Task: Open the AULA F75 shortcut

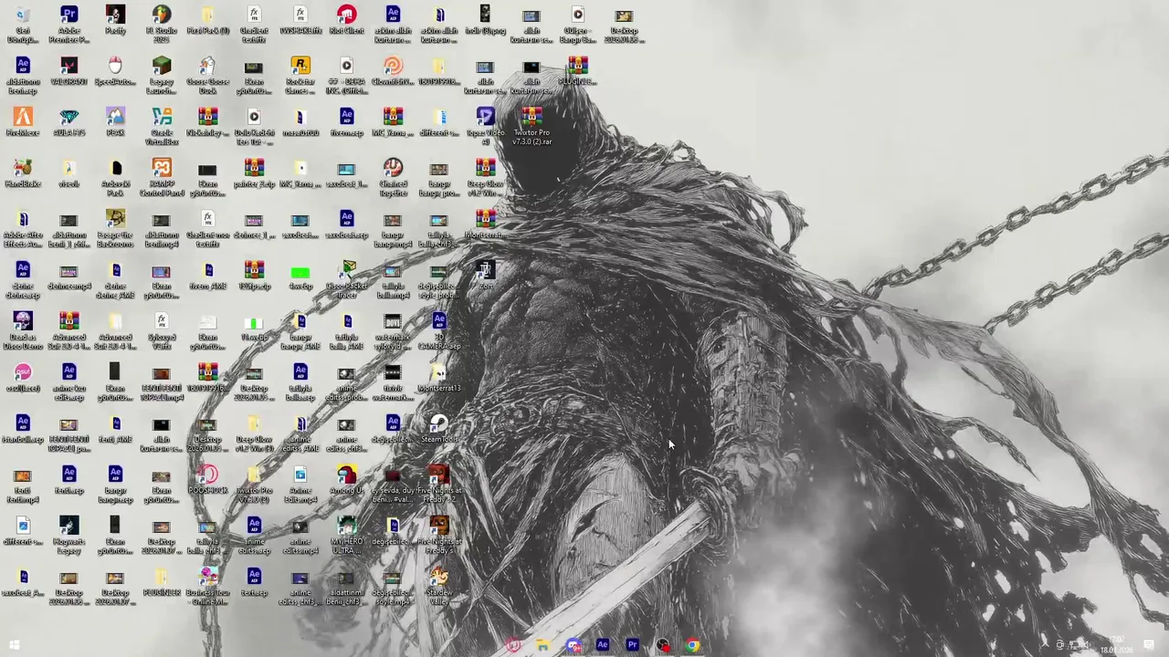Action: point(68,122)
